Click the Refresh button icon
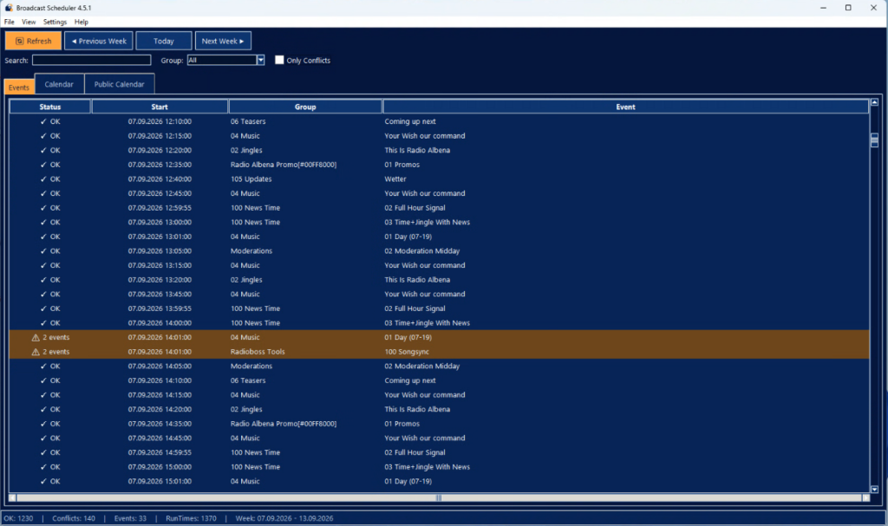The width and height of the screenshot is (888, 526). point(19,41)
